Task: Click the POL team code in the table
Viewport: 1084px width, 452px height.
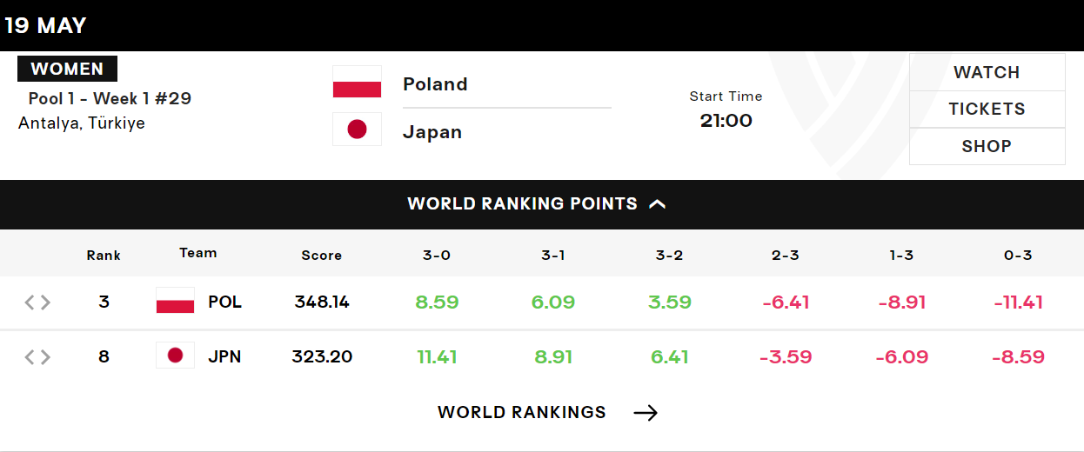Action: [x=225, y=302]
